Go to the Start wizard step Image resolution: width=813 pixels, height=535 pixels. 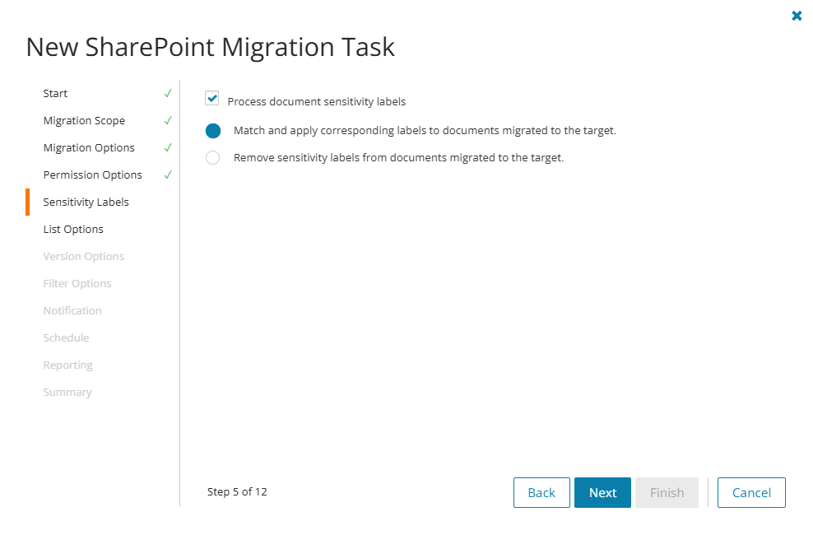[55, 94]
